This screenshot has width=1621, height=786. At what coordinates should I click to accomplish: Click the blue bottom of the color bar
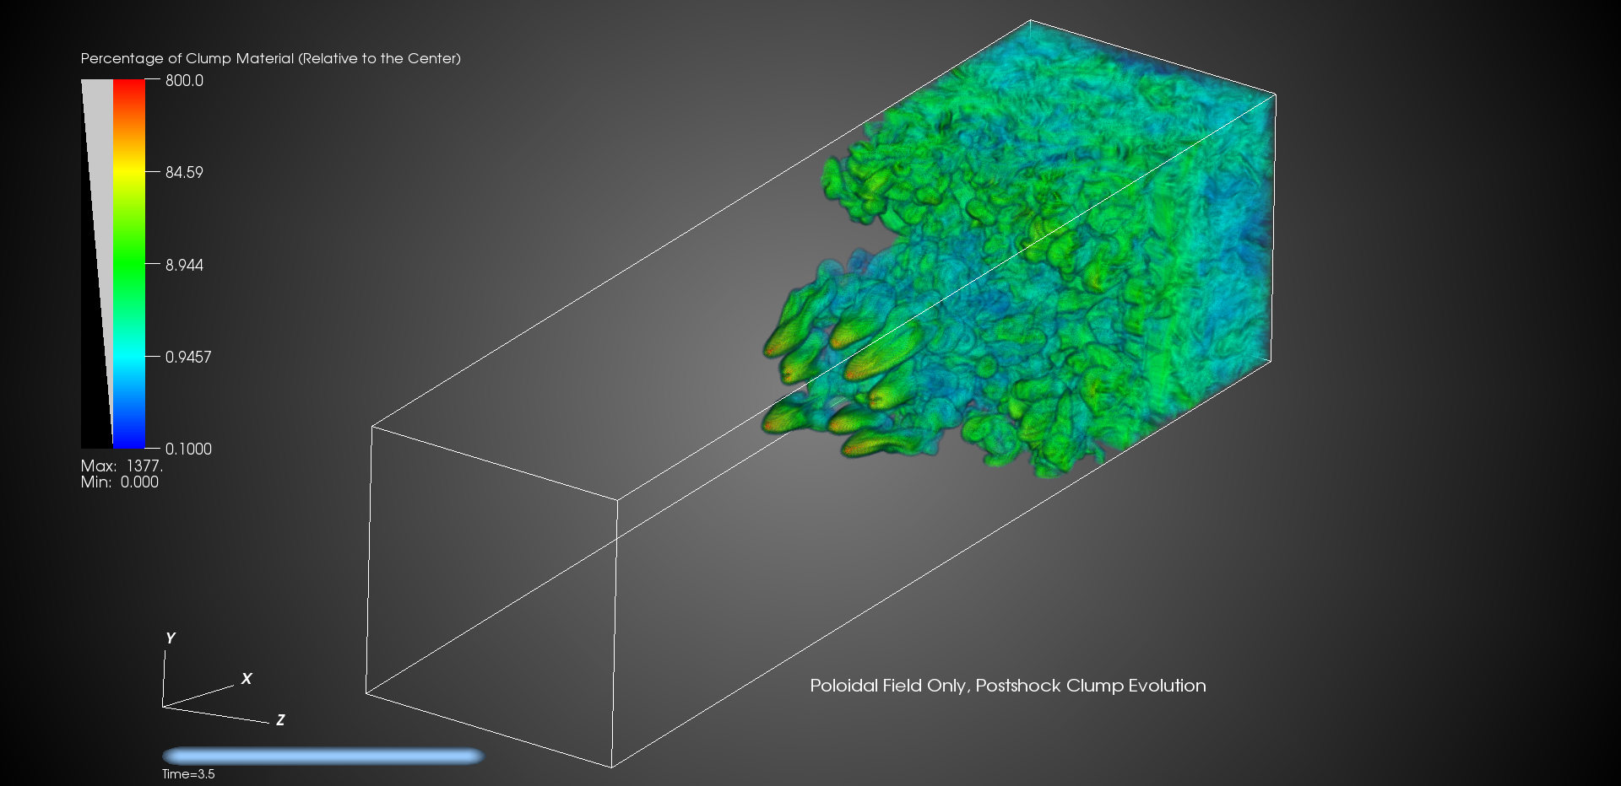(129, 440)
